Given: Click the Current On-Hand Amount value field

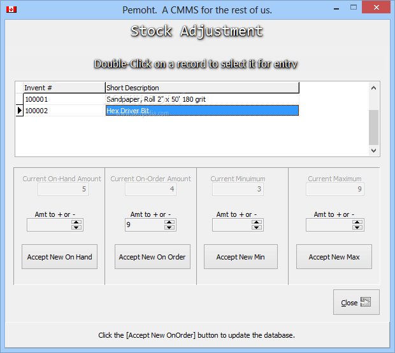Looking at the screenshot, I should tap(63, 190).
